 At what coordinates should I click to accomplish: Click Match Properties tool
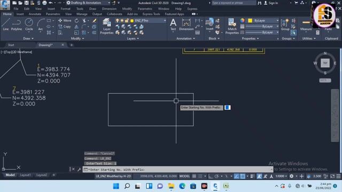(x=232, y=26)
